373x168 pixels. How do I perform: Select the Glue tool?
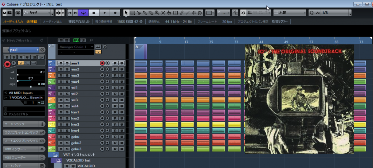coord(145,13)
